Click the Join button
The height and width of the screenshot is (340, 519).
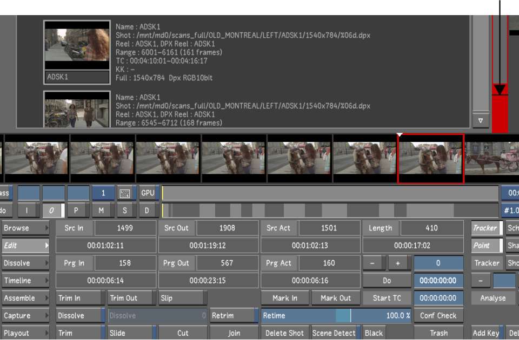(234, 333)
